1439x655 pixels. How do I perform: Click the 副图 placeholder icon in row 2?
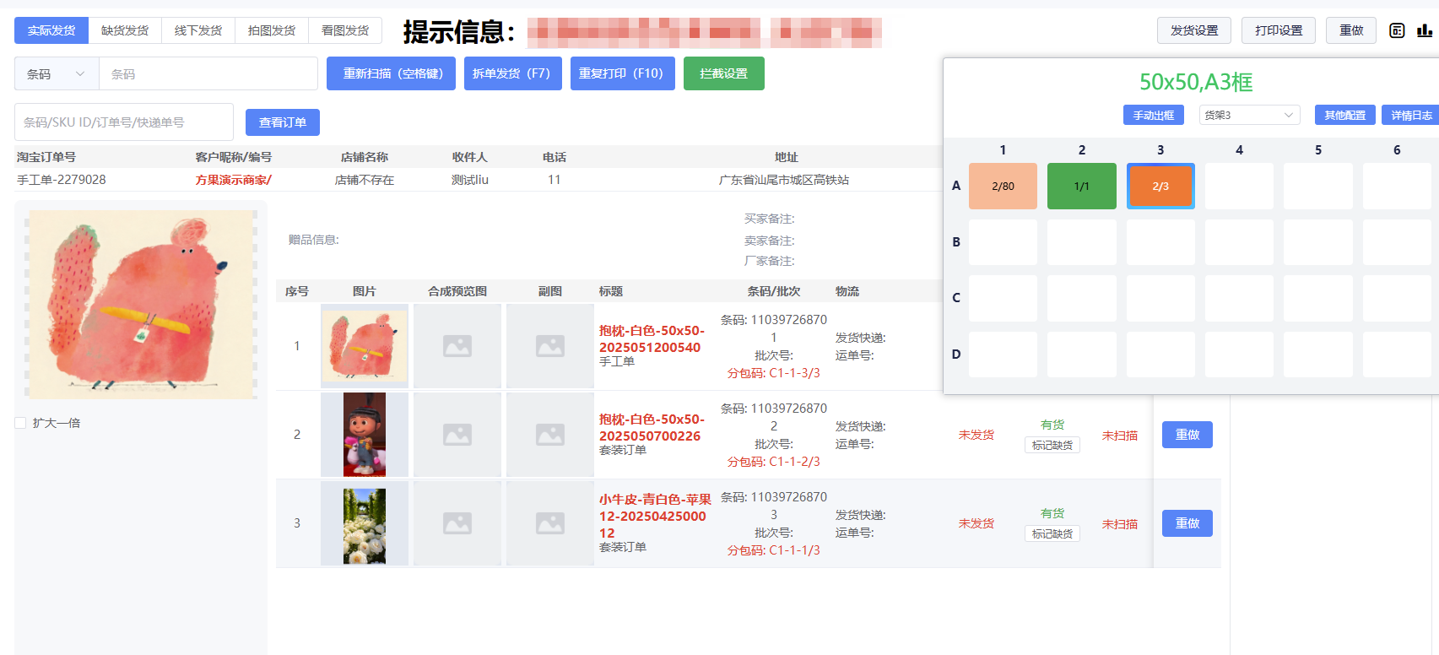click(550, 435)
